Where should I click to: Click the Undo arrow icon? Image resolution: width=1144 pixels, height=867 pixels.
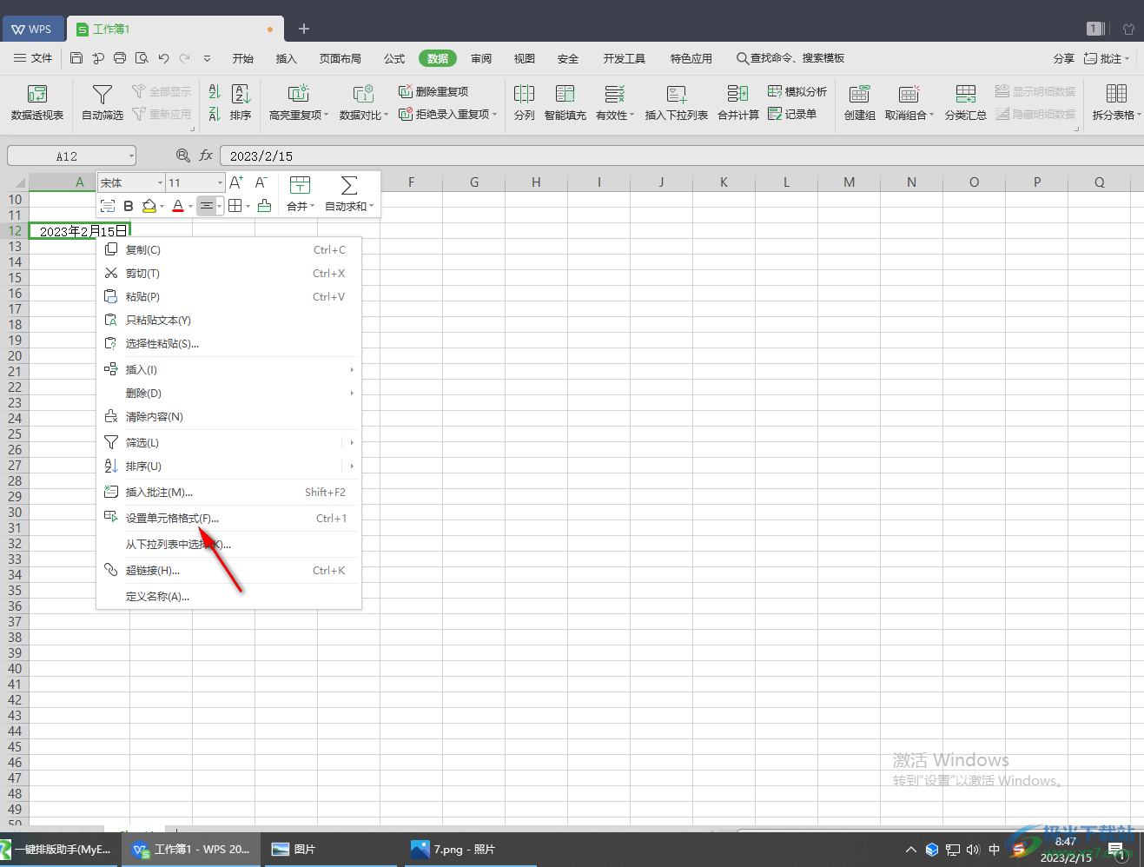click(x=163, y=58)
